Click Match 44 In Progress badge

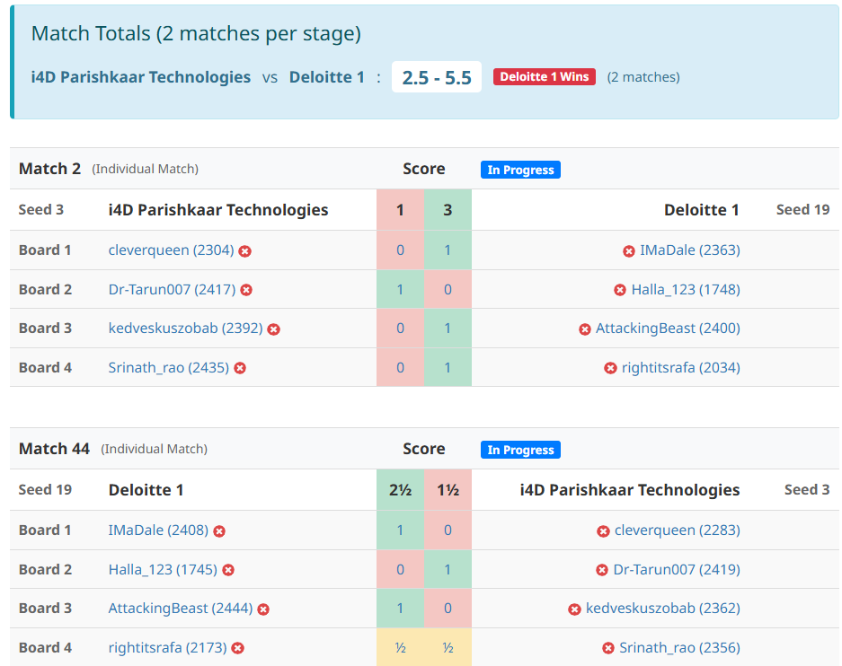tap(520, 450)
